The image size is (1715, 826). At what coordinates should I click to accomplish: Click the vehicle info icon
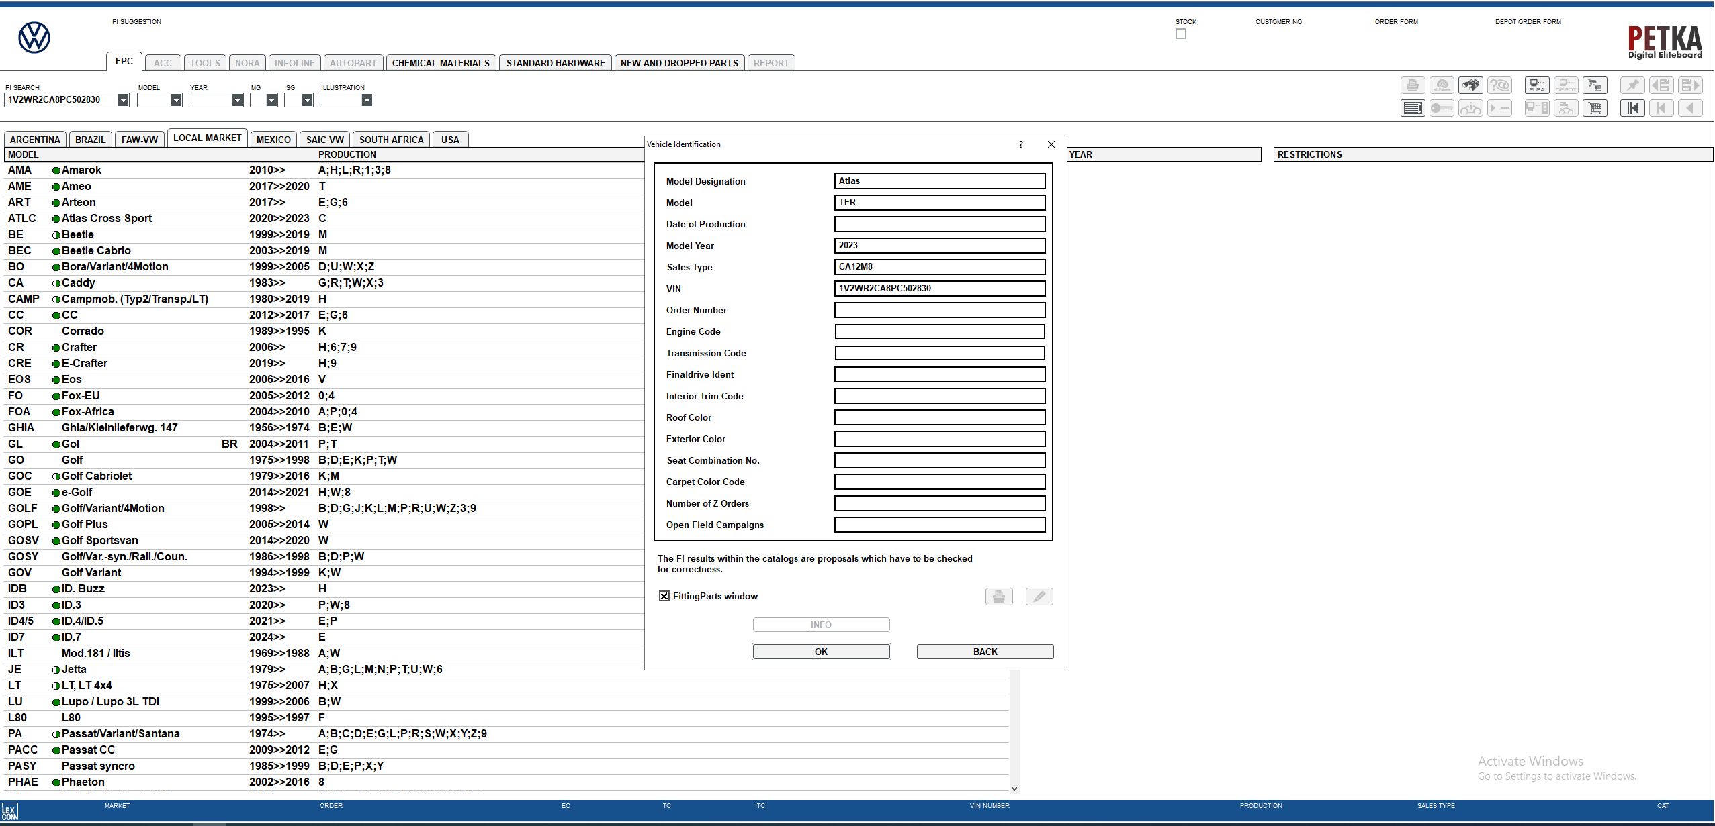coord(1470,108)
